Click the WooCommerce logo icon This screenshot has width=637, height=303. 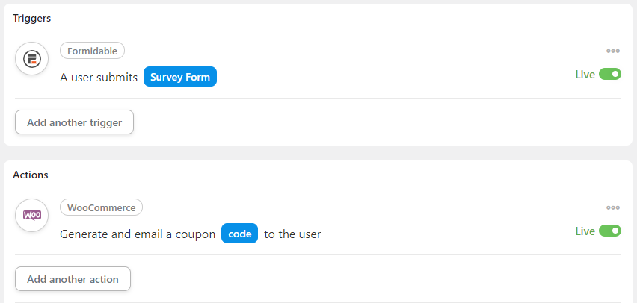[31, 216]
